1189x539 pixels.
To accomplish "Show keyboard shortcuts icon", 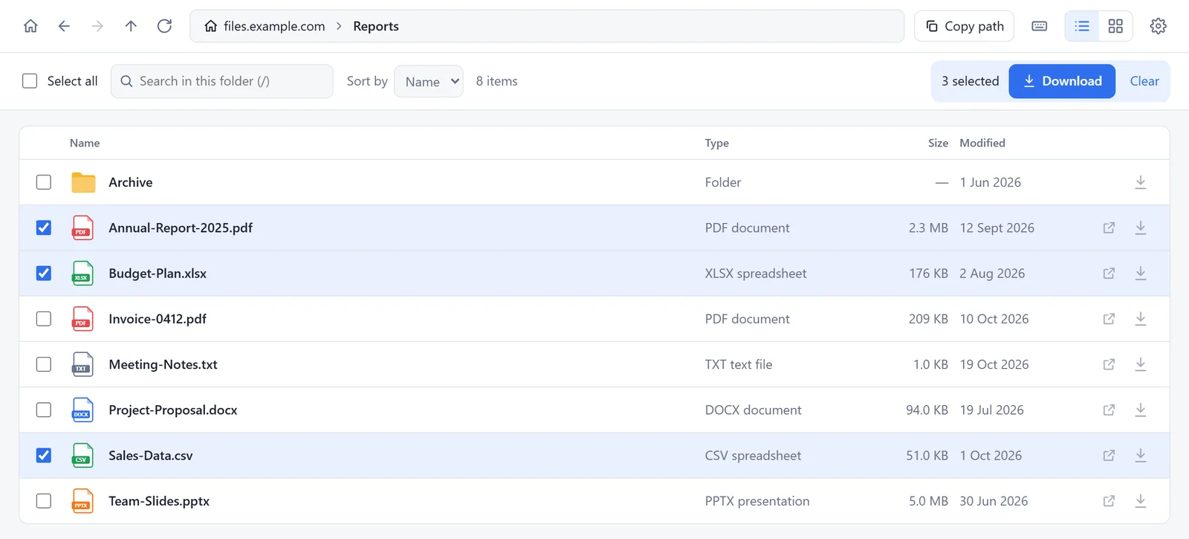I will click(1040, 26).
